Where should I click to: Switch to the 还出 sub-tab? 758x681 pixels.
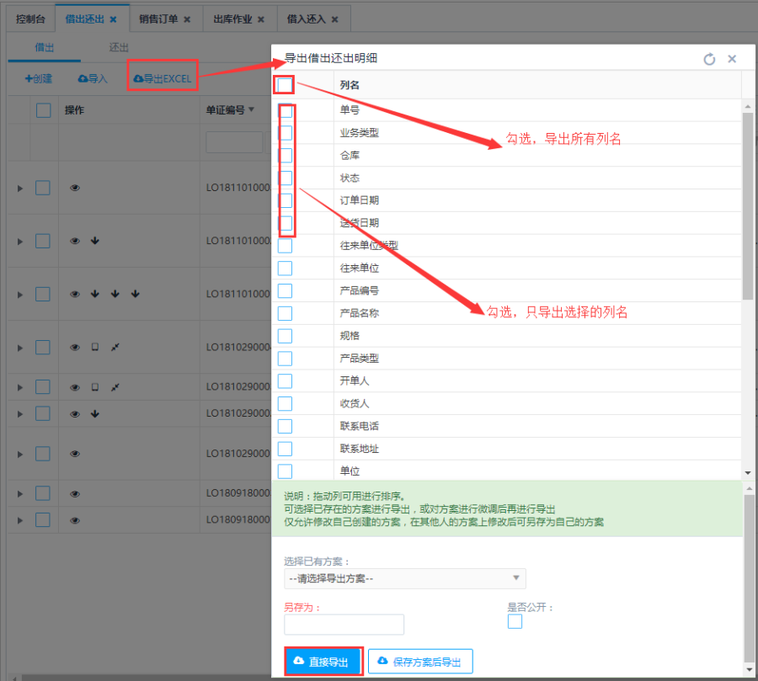[119, 48]
